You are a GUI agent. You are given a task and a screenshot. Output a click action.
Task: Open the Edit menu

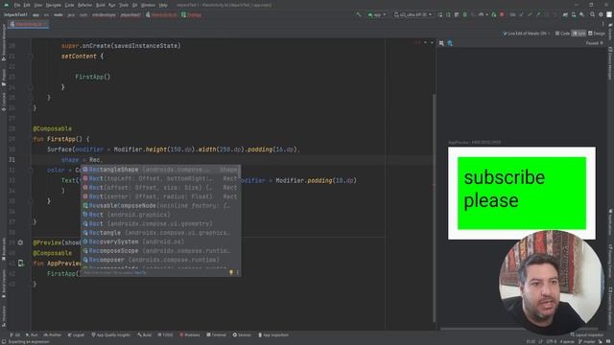tap(27, 5)
